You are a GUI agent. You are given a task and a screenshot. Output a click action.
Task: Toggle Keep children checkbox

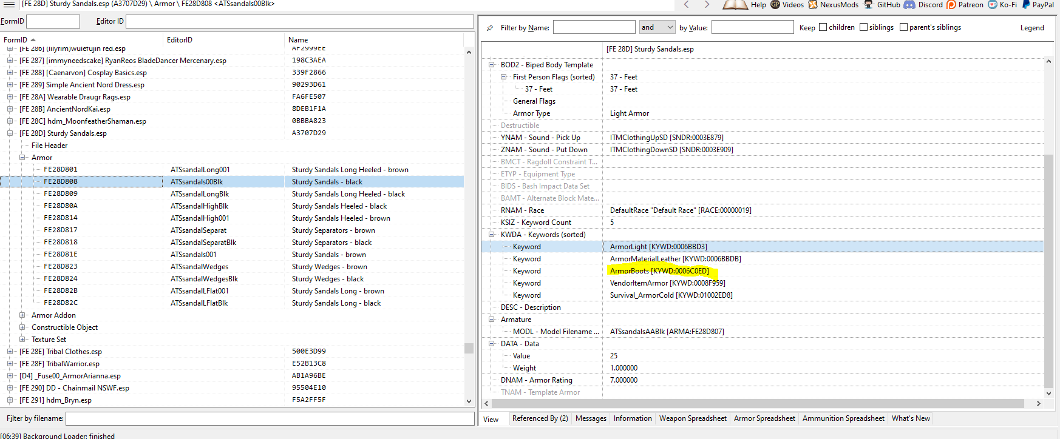tap(823, 27)
